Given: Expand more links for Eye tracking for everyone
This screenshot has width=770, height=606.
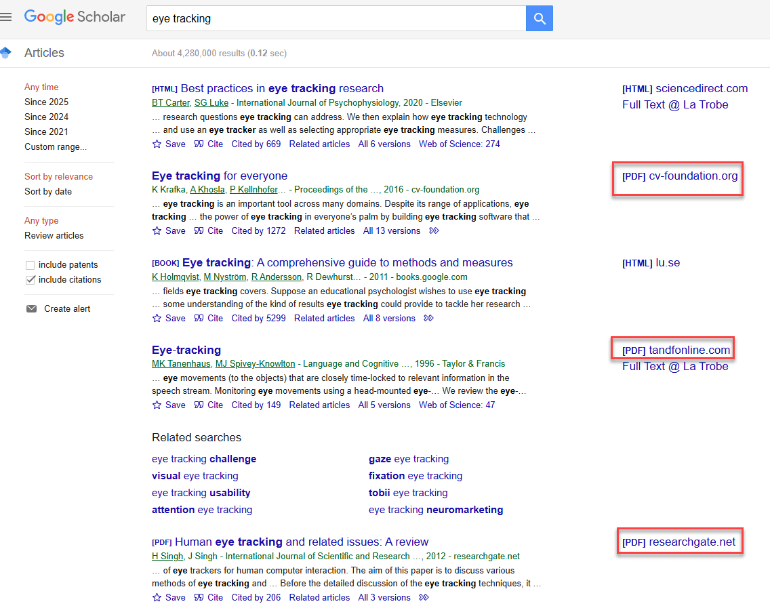Looking at the screenshot, I should point(434,231).
